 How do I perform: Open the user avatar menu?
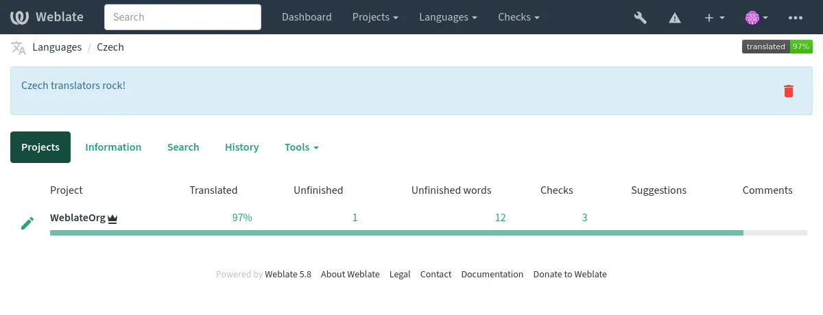(x=756, y=18)
